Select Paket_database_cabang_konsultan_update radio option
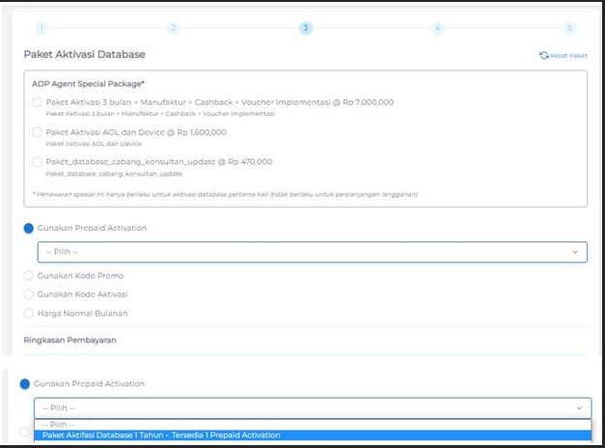Viewport: 605px width, 448px height. (37, 162)
